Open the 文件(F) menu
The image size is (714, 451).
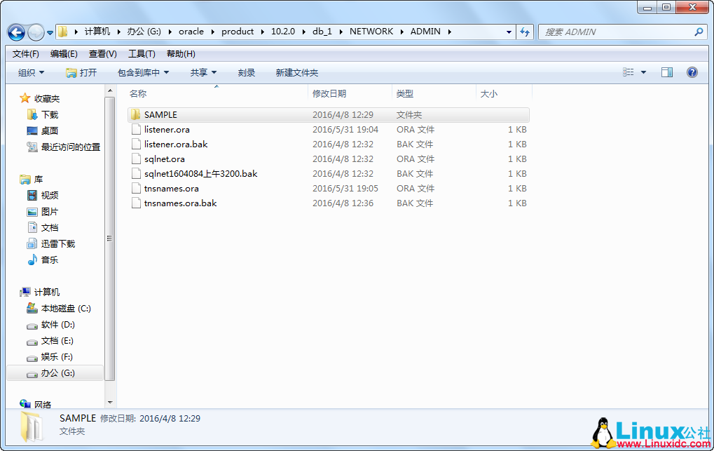(x=26, y=54)
